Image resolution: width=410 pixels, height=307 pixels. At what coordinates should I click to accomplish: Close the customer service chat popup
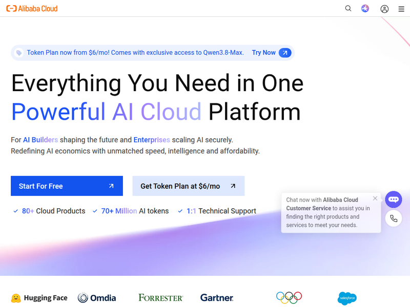[x=375, y=199]
